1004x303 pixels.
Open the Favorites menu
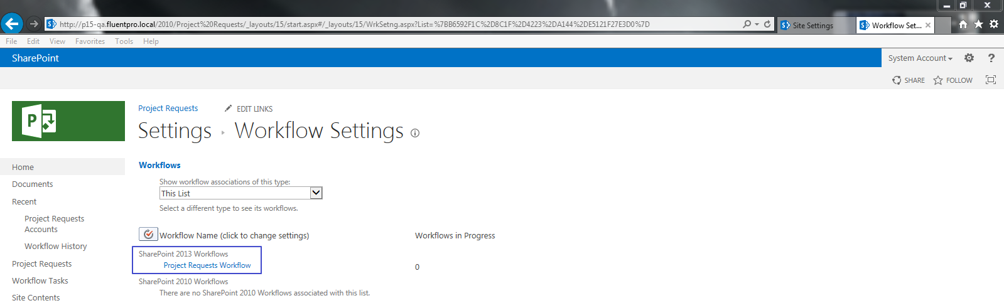coord(90,41)
